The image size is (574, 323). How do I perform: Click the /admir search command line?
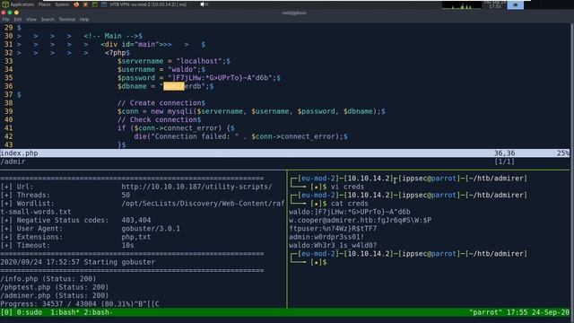tap(13, 161)
